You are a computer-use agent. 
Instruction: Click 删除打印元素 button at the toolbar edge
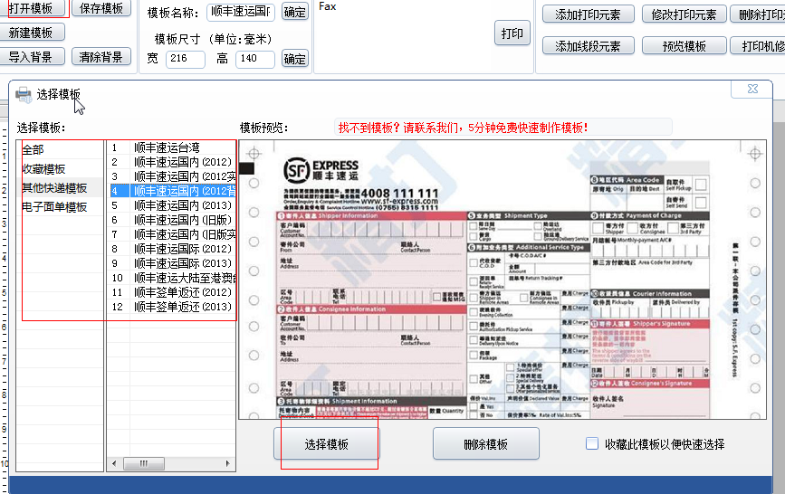pyautogui.click(x=758, y=14)
